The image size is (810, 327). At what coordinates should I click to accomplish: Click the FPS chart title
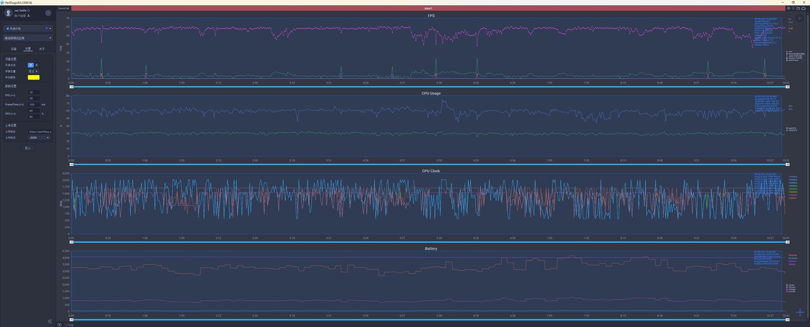(x=431, y=15)
